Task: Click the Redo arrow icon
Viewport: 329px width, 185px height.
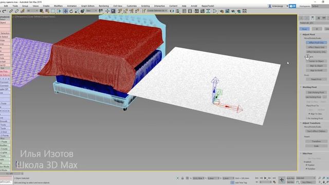Action: click(x=4, y=11)
